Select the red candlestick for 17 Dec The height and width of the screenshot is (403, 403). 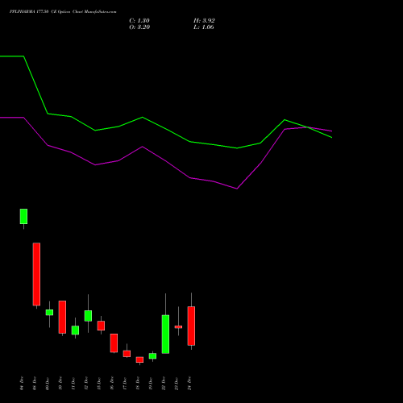[x=127, y=354]
